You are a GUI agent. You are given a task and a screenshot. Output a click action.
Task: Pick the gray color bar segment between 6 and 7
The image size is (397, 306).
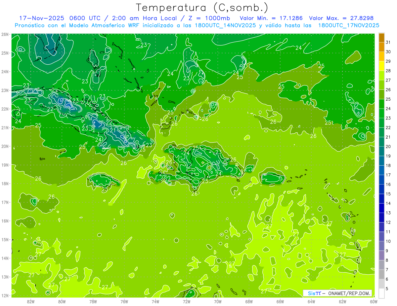tap(381, 274)
